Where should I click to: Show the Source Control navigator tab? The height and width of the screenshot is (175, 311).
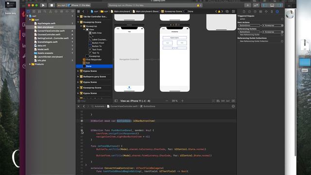(34, 12)
